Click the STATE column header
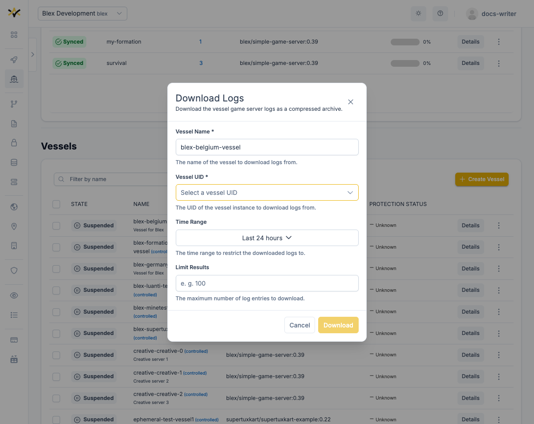The image size is (534, 424). pyautogui.click(x=79, y=204)
